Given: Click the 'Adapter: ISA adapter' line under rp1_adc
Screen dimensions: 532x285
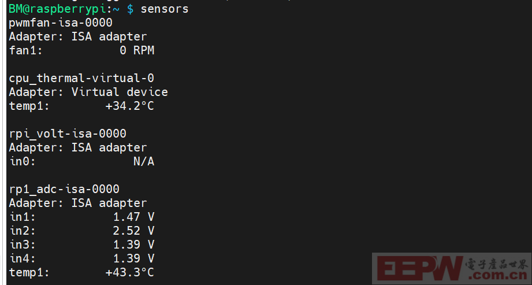Looking at the screenshot, I should coord(78,203).
